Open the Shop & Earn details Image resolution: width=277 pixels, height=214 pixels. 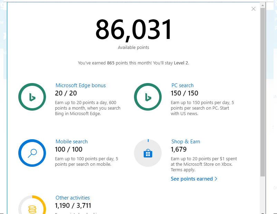tap(185, 141)
